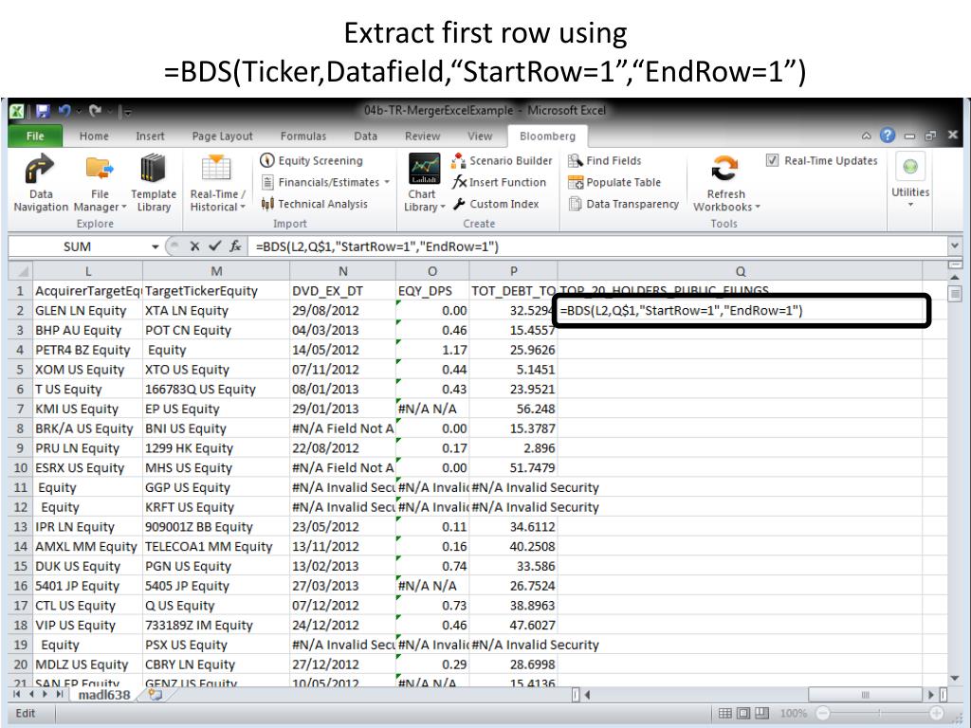Select the DVD_EX_DT header cell
The height and width of the screenshot is (728, 971).
point(342,291)
